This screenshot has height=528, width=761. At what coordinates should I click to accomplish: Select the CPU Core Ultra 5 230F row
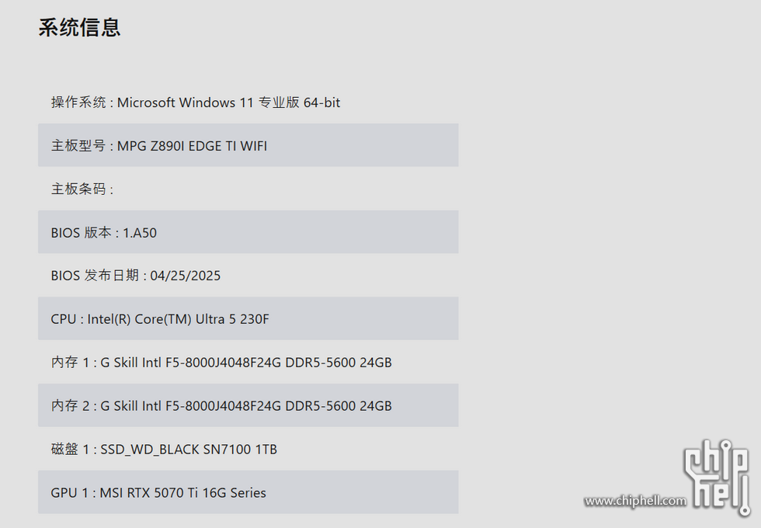click(x=248, y=318)
